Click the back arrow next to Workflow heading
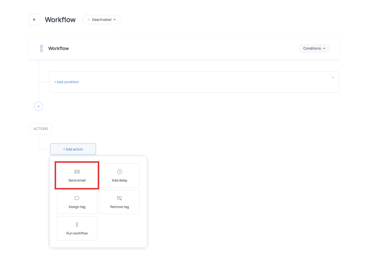The image size is (368, 276). click(34, 20)
